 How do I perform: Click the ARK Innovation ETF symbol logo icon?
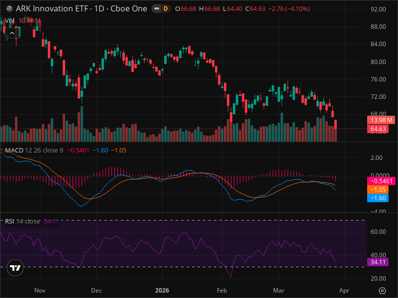(x=9, y=9)
